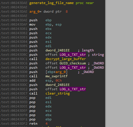Screen dimensions: 133x127
Task: Click the GUID_checksum operand
Action: click(x=73, y=63)
